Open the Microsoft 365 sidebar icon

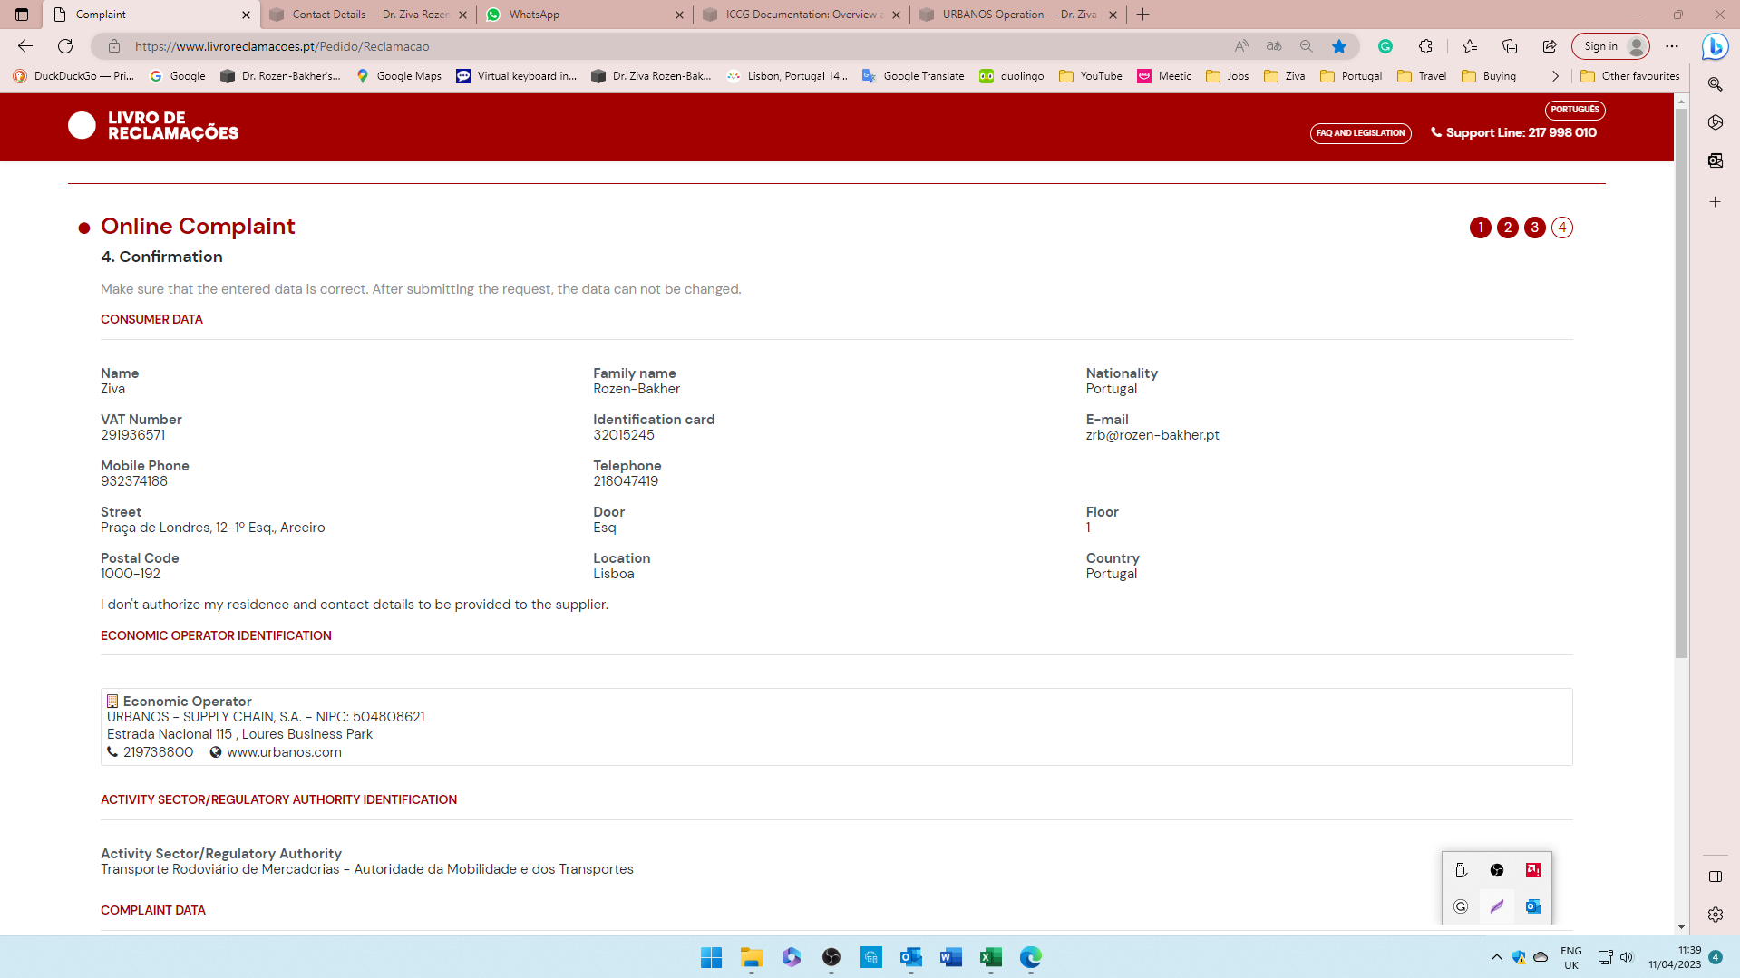click(x=1716, y=122)
